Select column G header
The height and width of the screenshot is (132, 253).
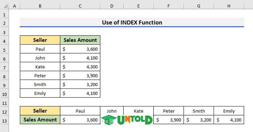(x=199, y=6)
